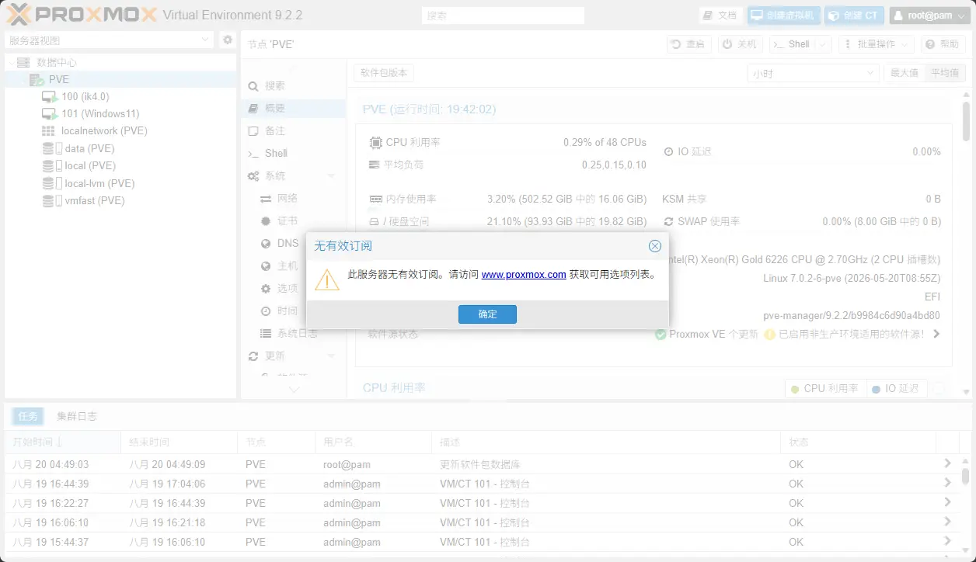Open the www.proxmox.com link
Image resolution: width=976 pixels, height=562 pixels.
pos(524,274)
